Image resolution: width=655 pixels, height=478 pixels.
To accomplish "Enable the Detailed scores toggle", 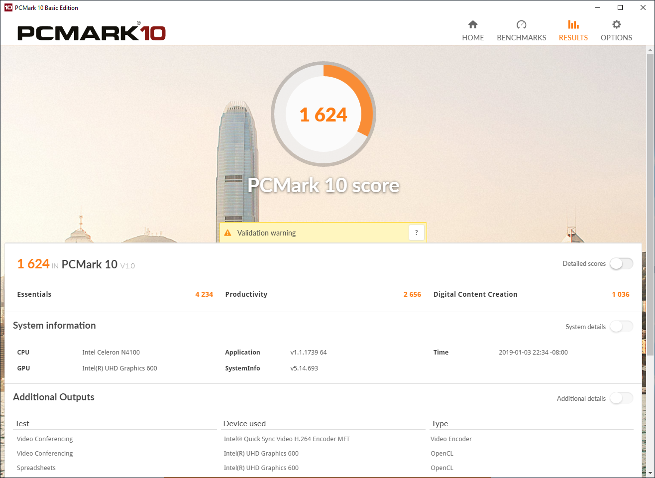I will (621, 263).
